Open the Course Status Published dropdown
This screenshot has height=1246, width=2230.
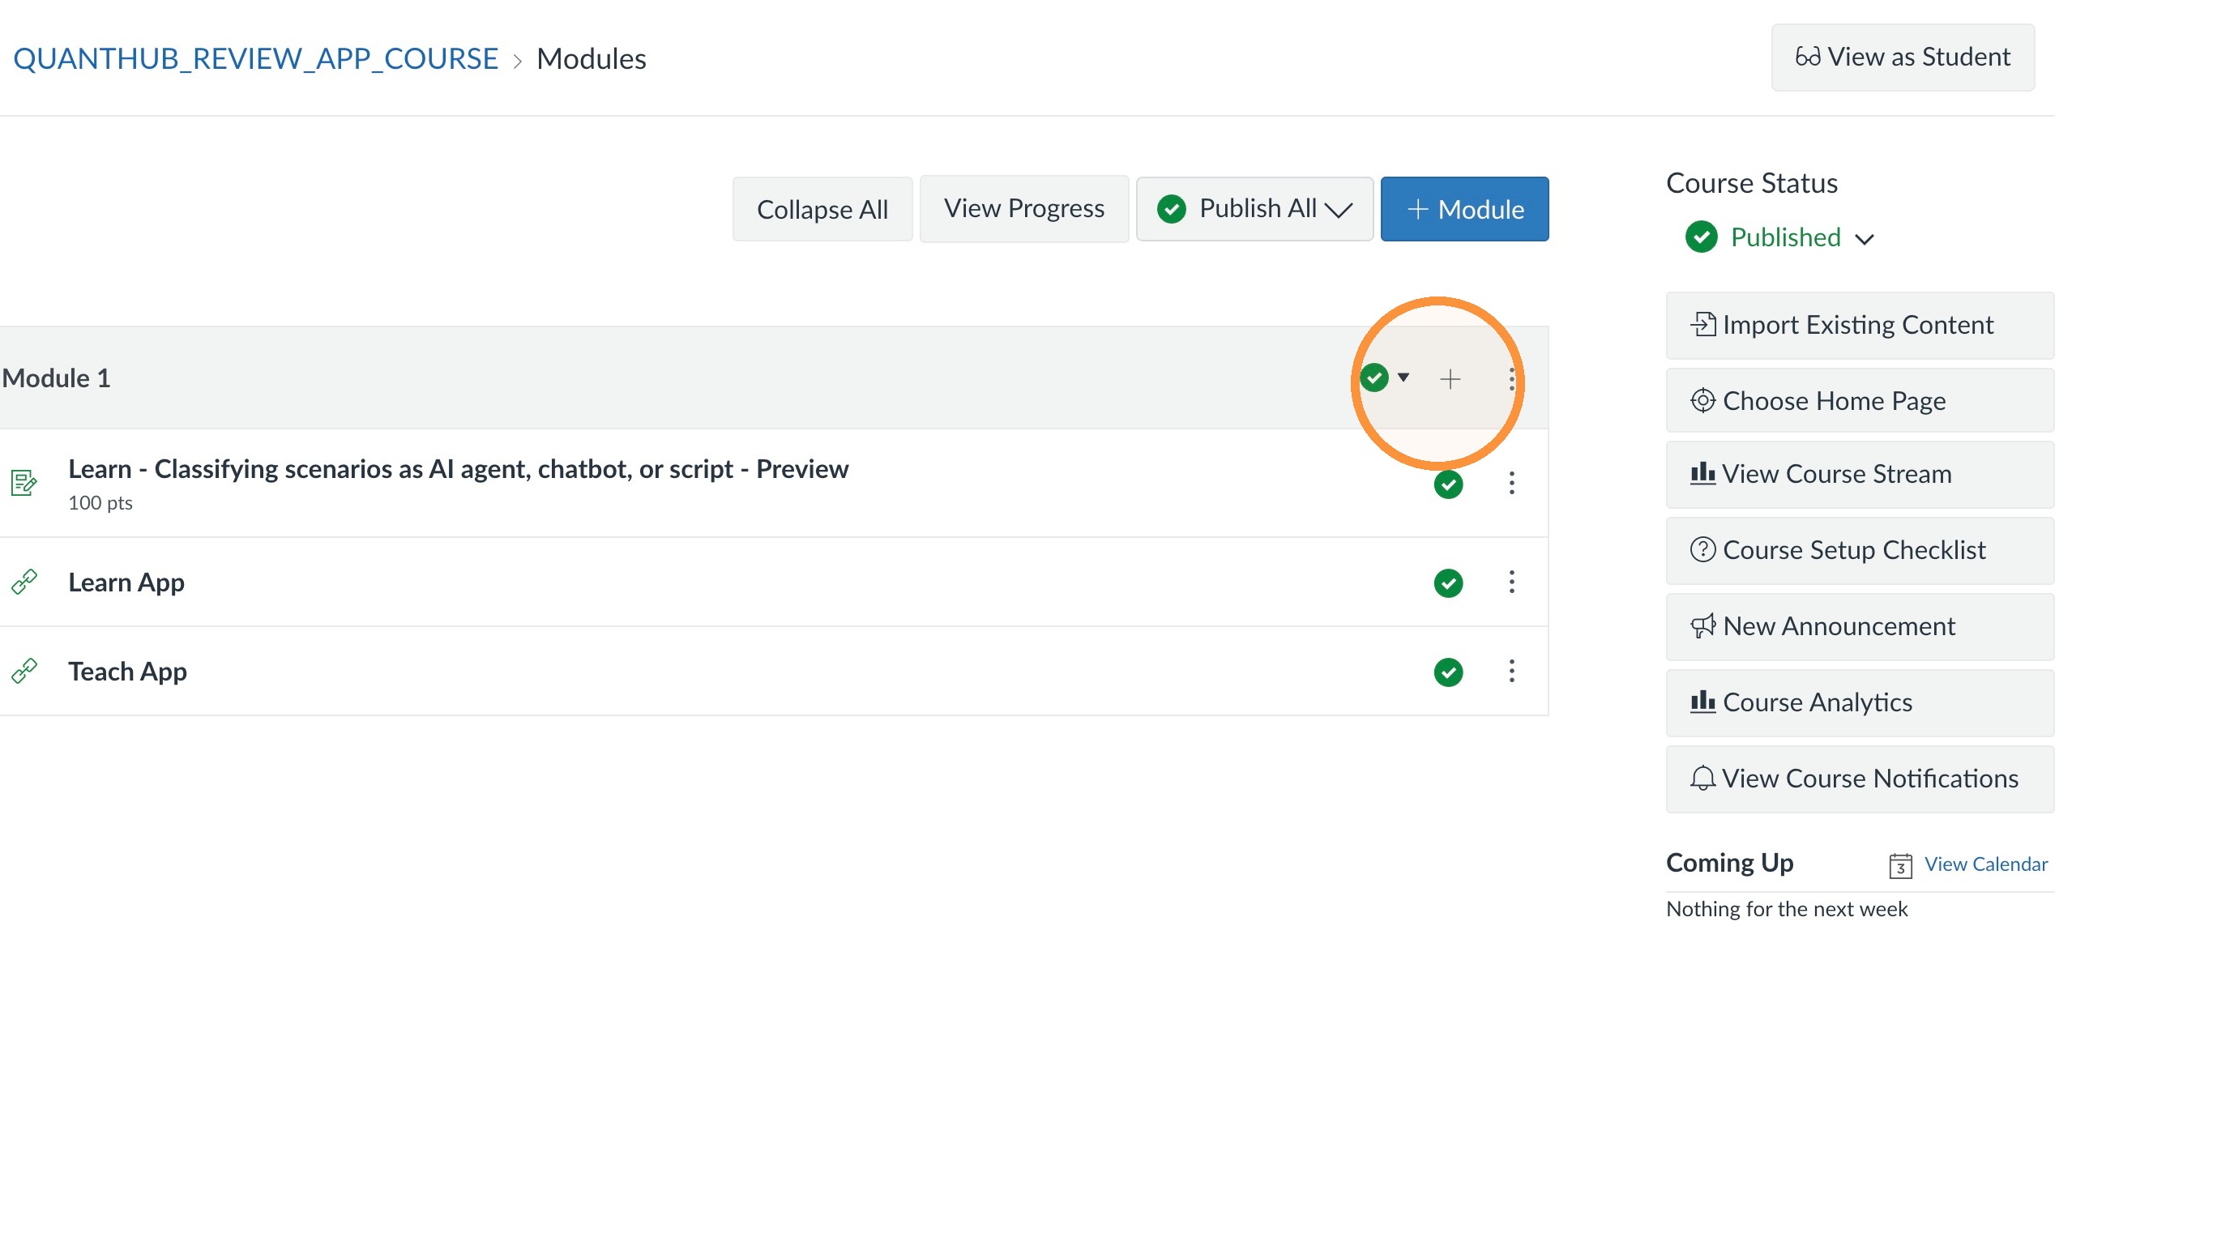point(1779,237)
